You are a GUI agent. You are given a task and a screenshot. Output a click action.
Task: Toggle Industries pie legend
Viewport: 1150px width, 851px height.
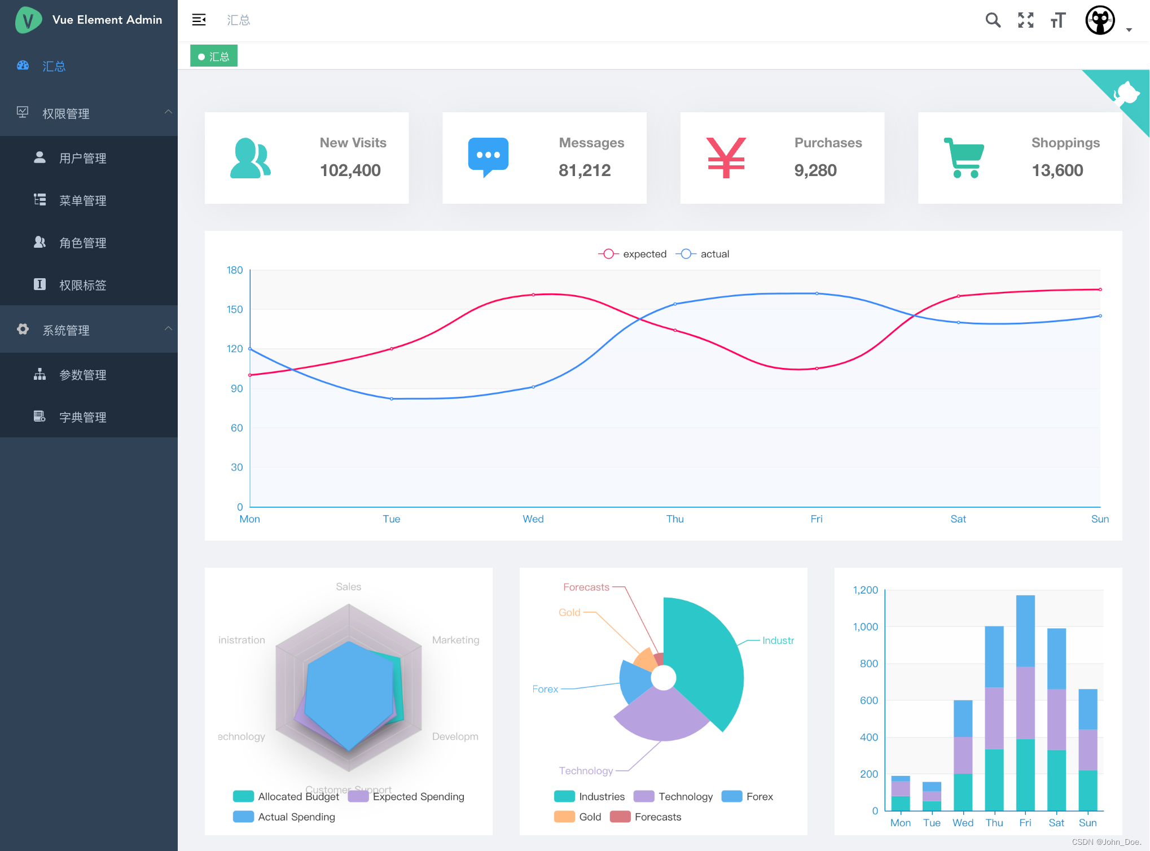pos(590,796)
